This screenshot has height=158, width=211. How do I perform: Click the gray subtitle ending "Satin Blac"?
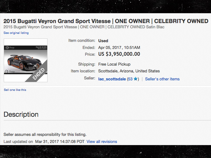tap(84, 27)
